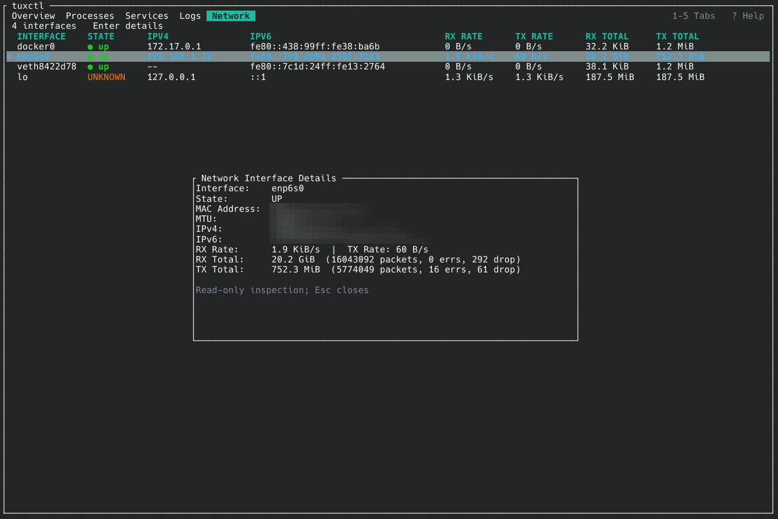Open the ? Help hint
Screen dimensions: 778x519
(748, 16)
